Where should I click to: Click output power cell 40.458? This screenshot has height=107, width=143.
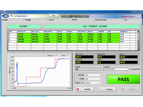(x=50, y=42)
